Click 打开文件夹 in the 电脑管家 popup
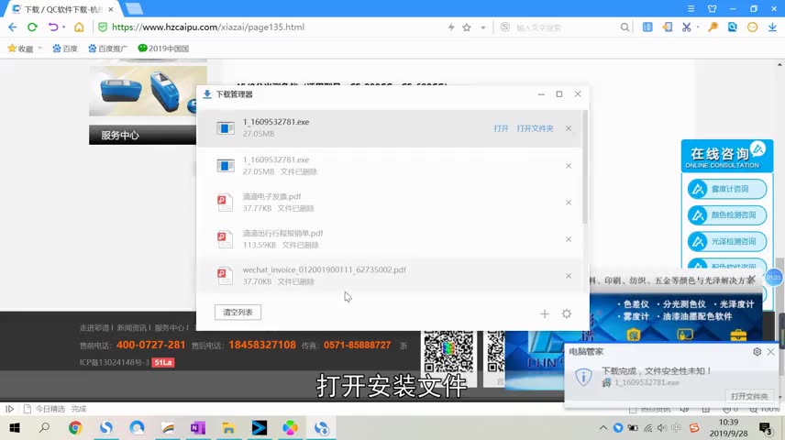The width and height of the screenshot is (785, 440). [749, 396]
